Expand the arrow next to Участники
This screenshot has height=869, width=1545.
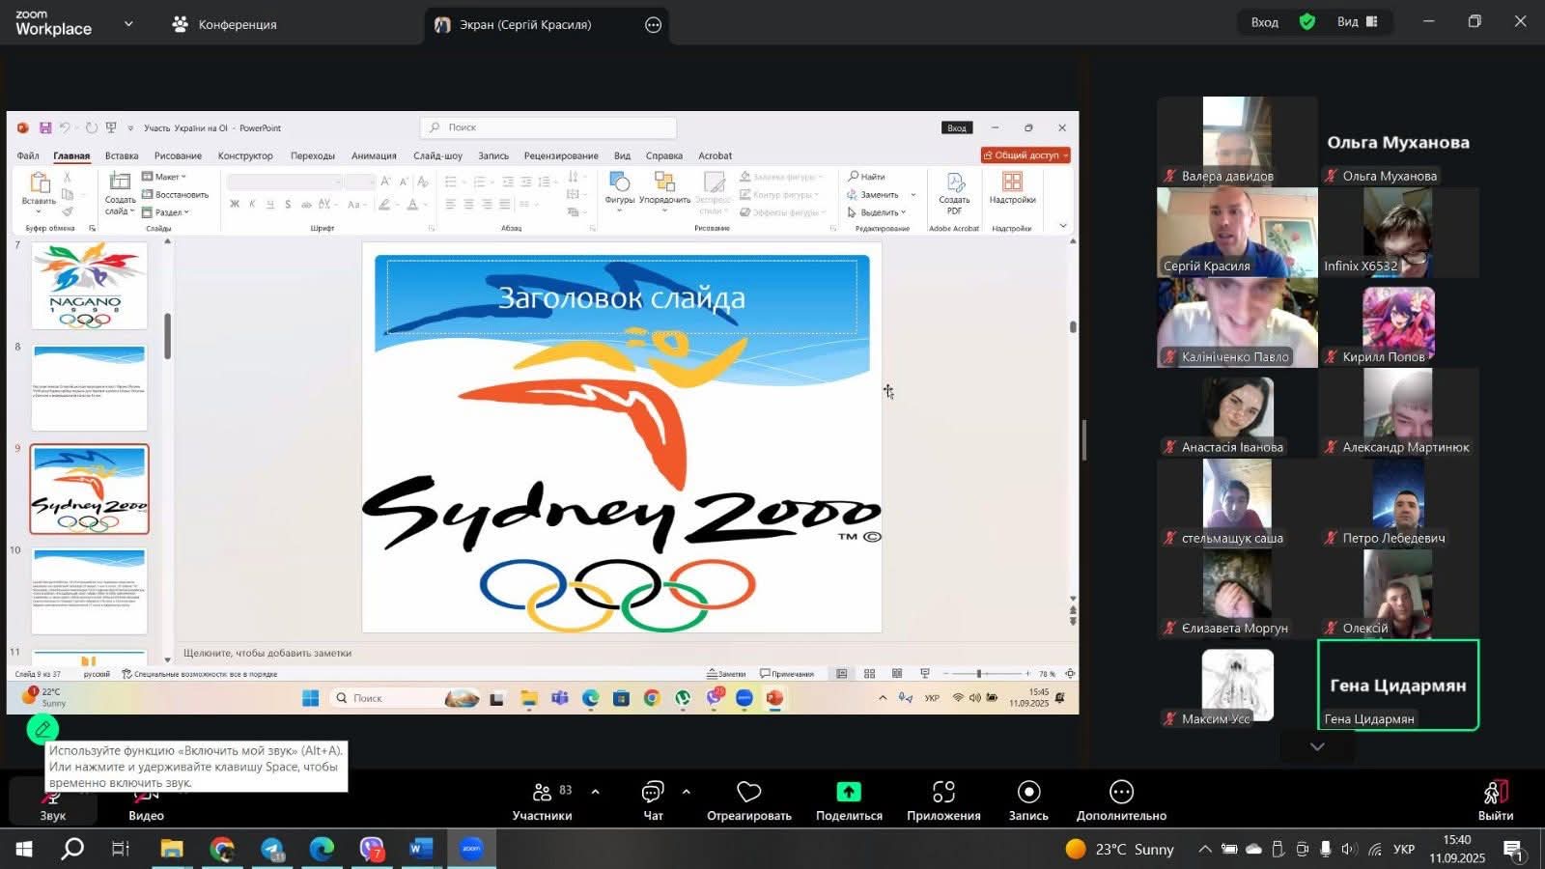(x=595, y=792)
